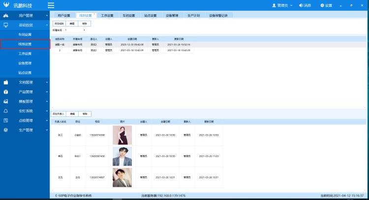Expand the 管理员 user dropdown
Viewport: 369px width, 200px height.
click(283, 5)
